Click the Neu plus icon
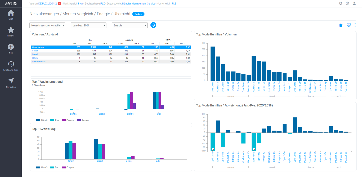 [11, 47]
